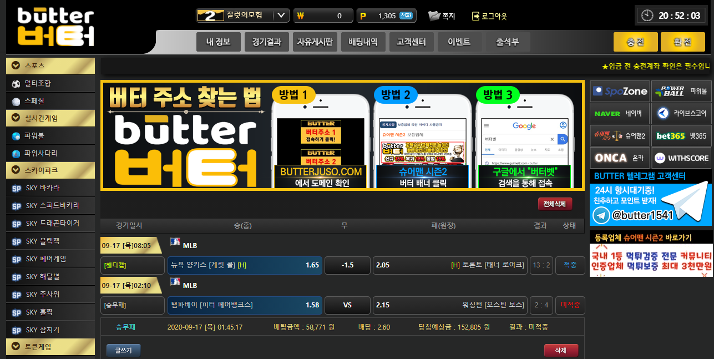Screen dimensions: 714x359
Task: Go to the 배팅내역 menu tab
Action: [x=363, y=42]
